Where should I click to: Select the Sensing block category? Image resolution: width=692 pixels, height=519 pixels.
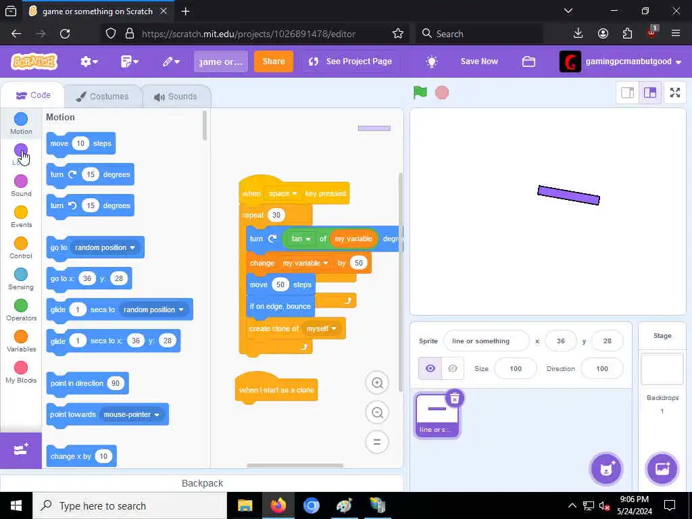tap(21, 278)
